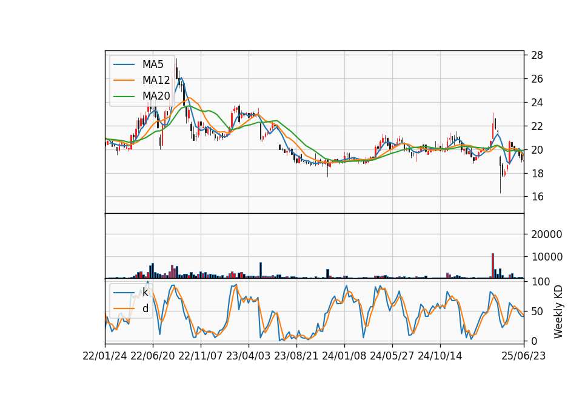Click the 25/06/23 date tick label
The height and width of the screenshot is (419, 582).
coord(524,356)
